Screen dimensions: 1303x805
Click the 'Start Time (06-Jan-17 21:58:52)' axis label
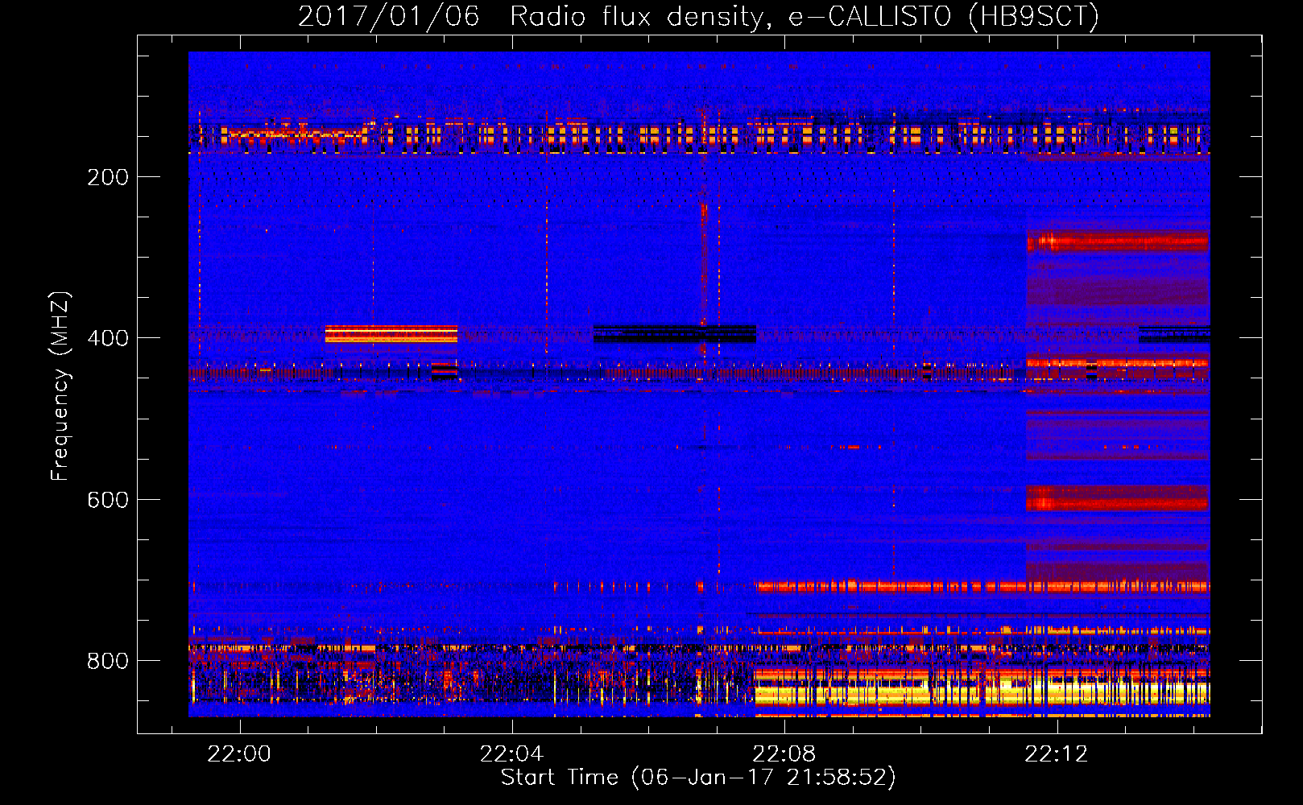pyautogui.click(x=698, y=778)
